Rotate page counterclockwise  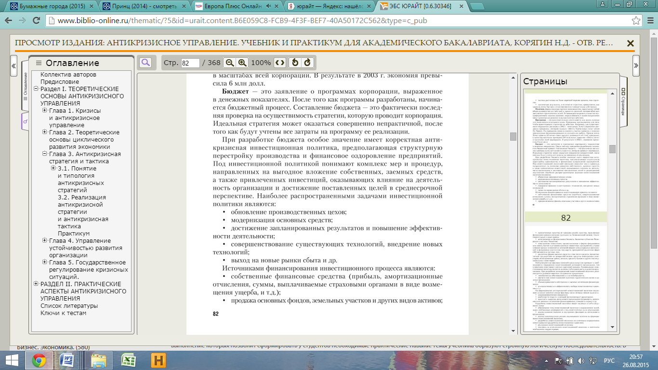pos(295,63)
